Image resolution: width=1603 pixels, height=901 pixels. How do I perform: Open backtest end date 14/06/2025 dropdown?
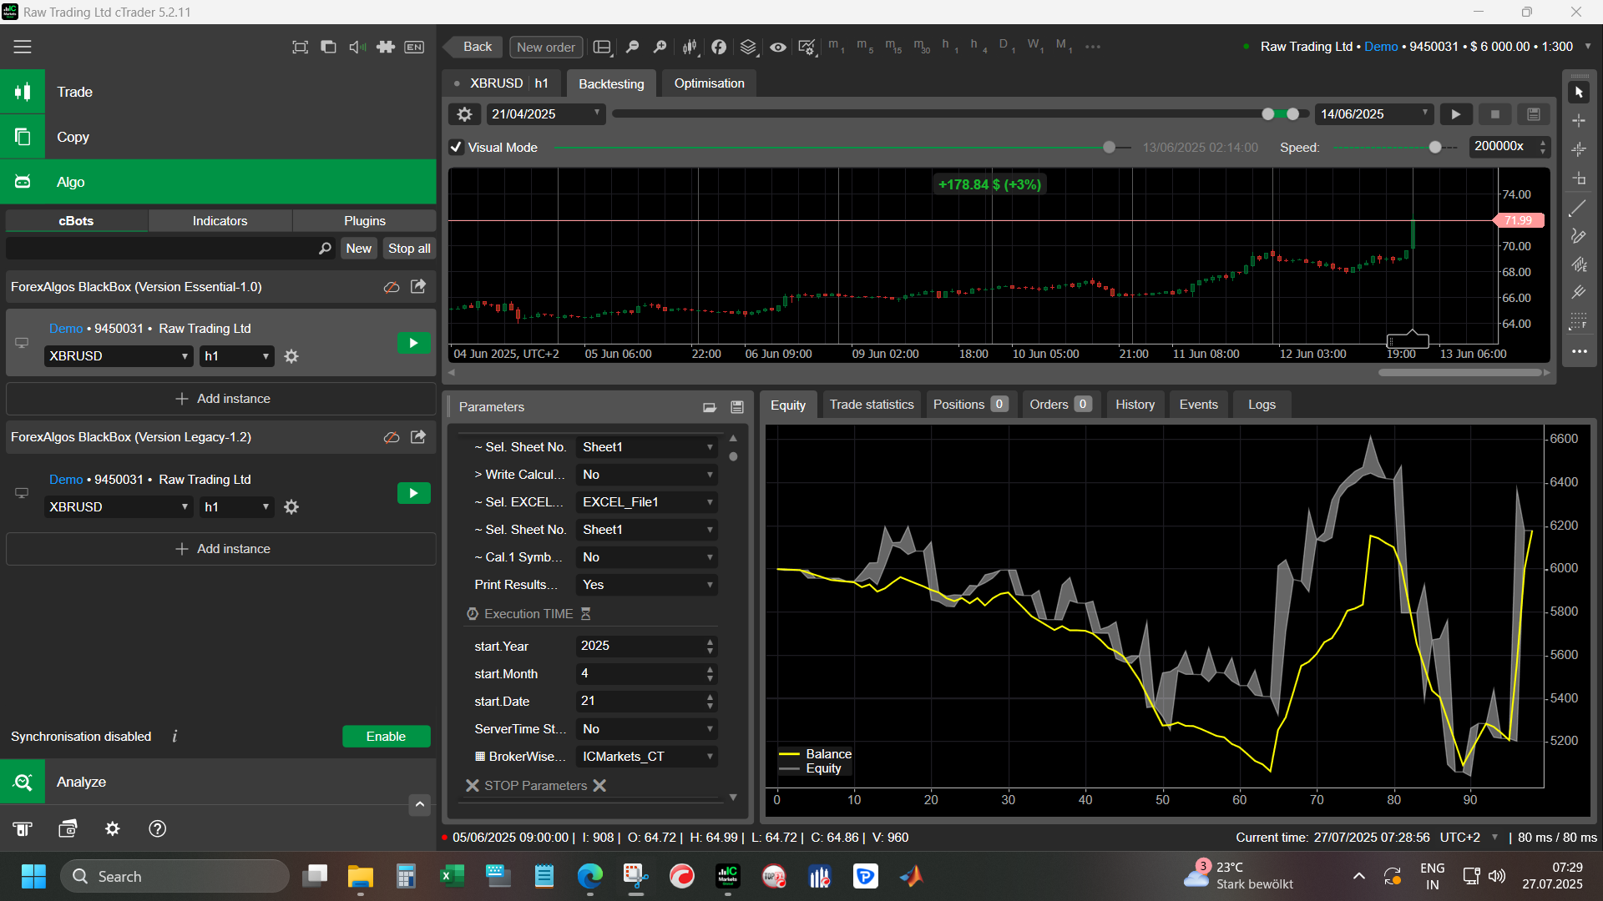(x=1374, y=114)
